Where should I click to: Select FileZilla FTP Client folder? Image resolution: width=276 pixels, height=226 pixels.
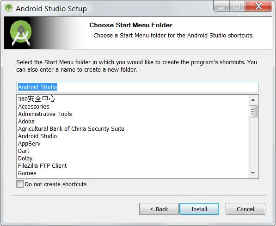pos(42,165)
